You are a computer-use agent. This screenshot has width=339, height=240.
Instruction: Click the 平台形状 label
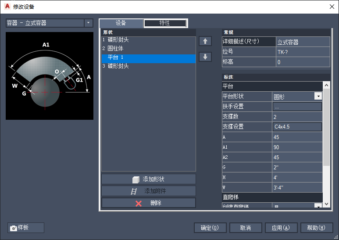233,96
